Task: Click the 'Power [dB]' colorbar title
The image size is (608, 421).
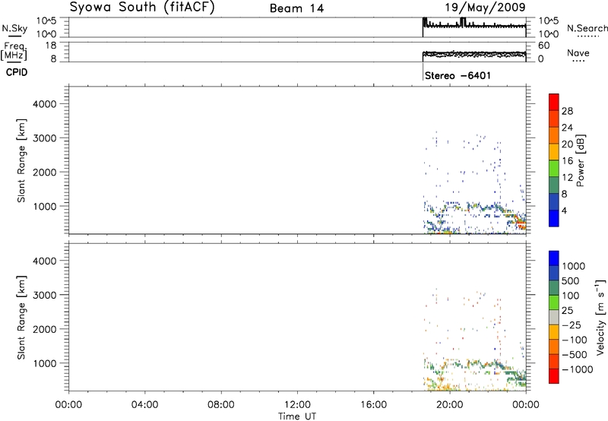Action: pyautogui.click(x=581, y=160)
